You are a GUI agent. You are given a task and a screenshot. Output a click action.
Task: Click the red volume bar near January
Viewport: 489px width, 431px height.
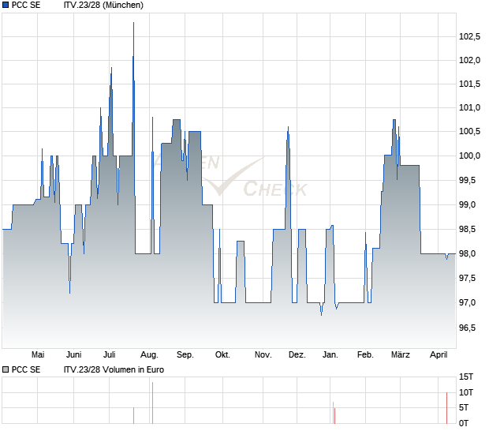tap(334, 413)
